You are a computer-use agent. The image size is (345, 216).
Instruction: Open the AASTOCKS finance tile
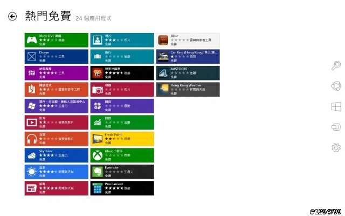pos(188,73)
